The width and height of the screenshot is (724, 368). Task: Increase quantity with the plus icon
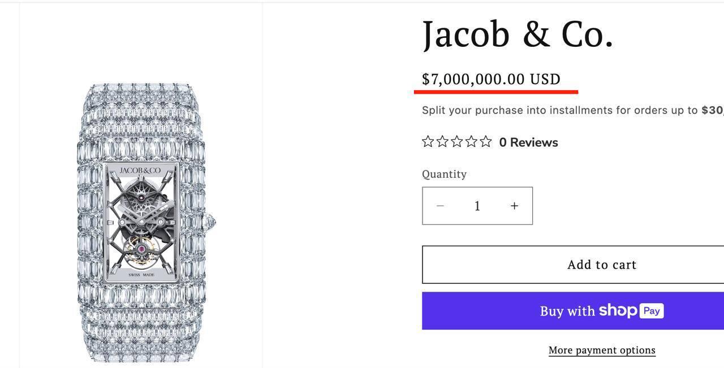514,206
